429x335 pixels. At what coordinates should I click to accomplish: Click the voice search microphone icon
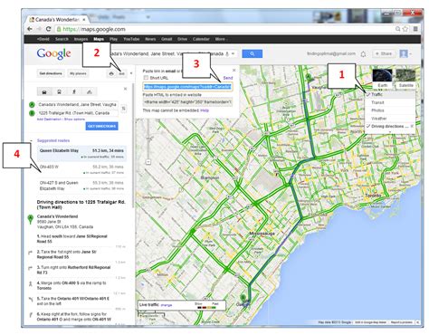(227, 53)
